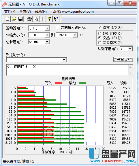Click the description scrollbar up arrow
The image size is (139, 166).
[131, 67]
